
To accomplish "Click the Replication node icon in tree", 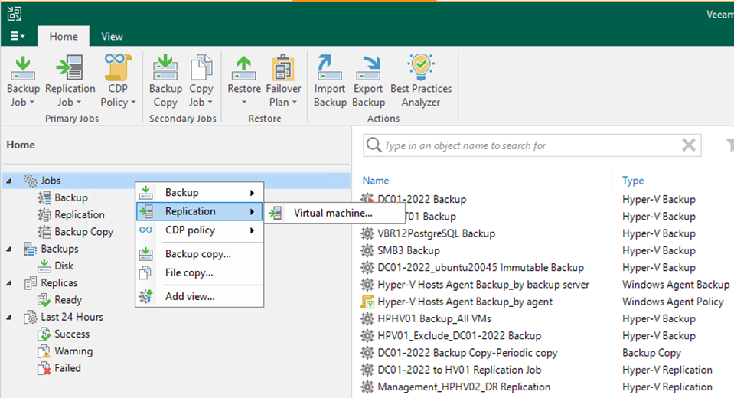I will coord(44,214).
